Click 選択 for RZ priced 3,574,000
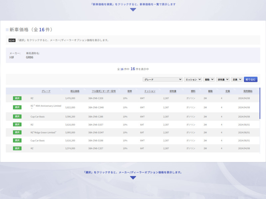Viewport: 266px width, 199px height. [x=17, y=148]
